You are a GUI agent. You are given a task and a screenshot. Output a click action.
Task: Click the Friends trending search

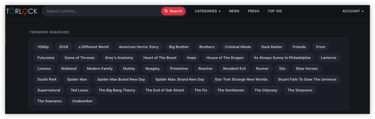point(299,47)
